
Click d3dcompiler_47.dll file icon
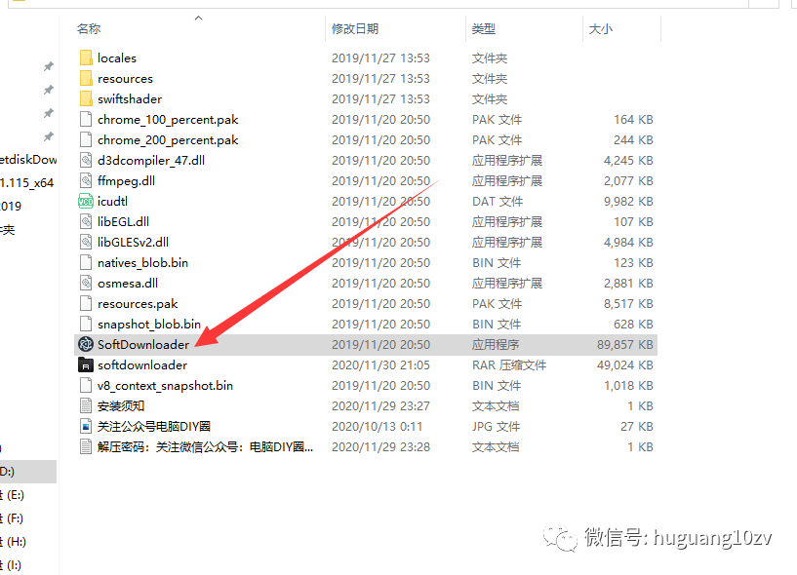coord(86,160)
